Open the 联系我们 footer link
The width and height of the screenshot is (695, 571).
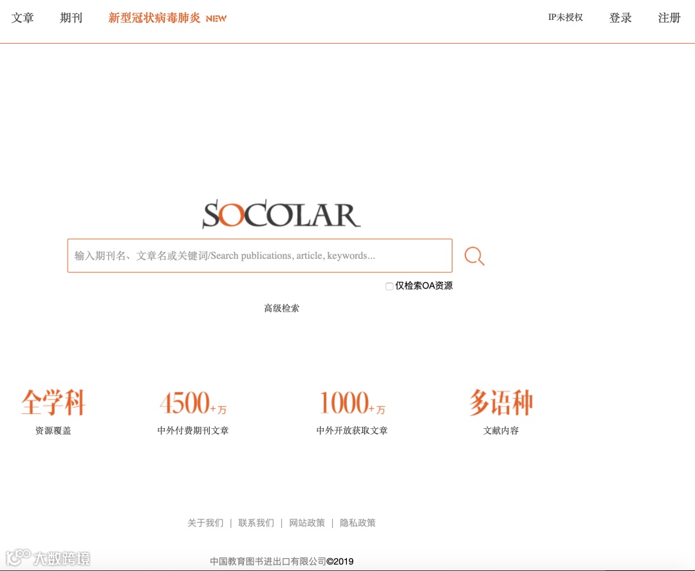coord(256,523)
